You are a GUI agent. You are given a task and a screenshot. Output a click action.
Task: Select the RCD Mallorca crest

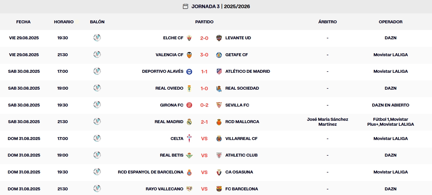tap(219, 122)
